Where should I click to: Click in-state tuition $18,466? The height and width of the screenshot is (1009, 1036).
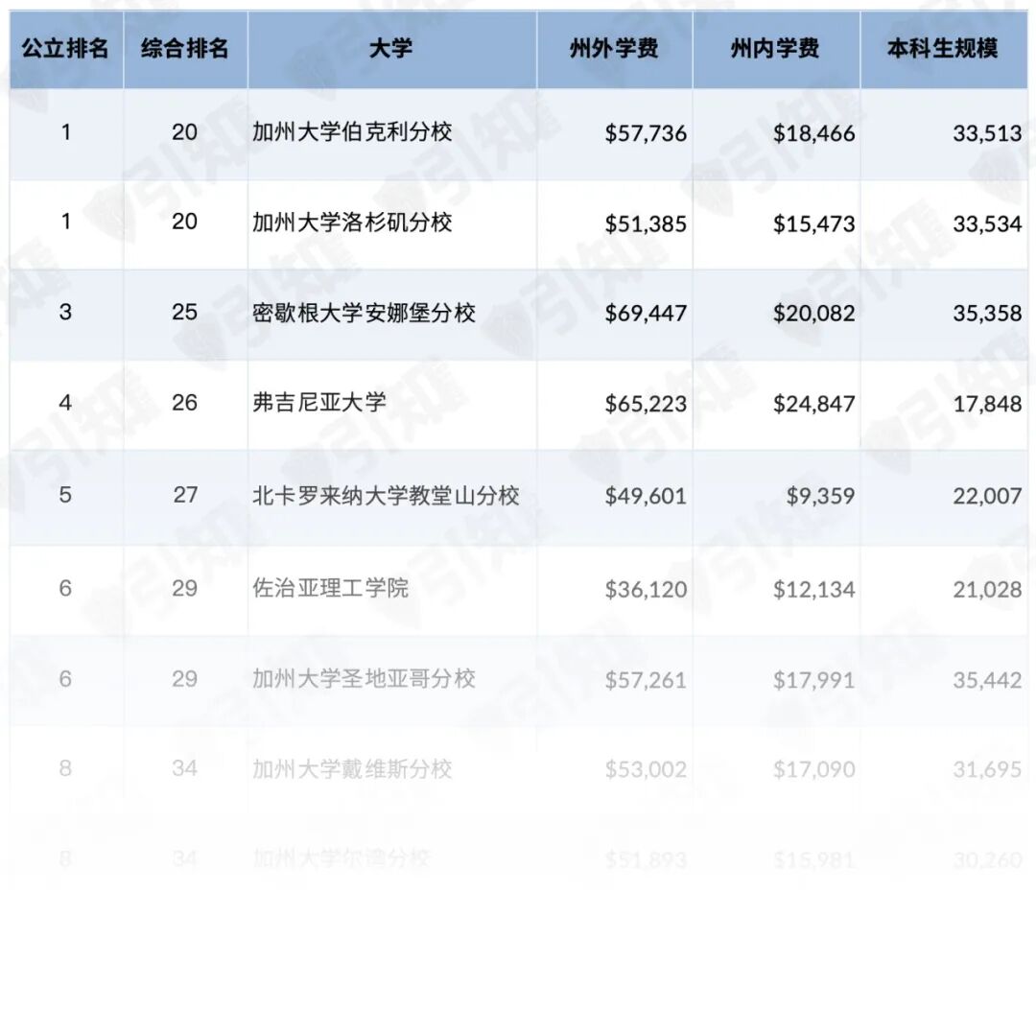click(814, 133)
